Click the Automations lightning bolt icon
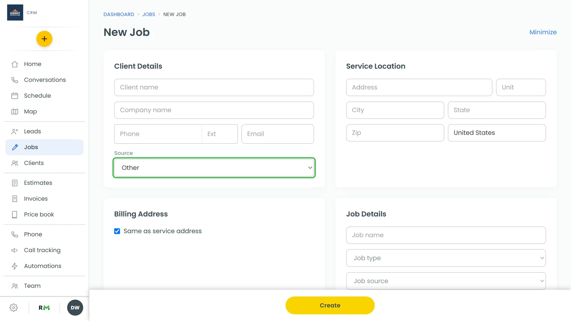The width and height of the screenshot is (571, 321). point(15,266)
